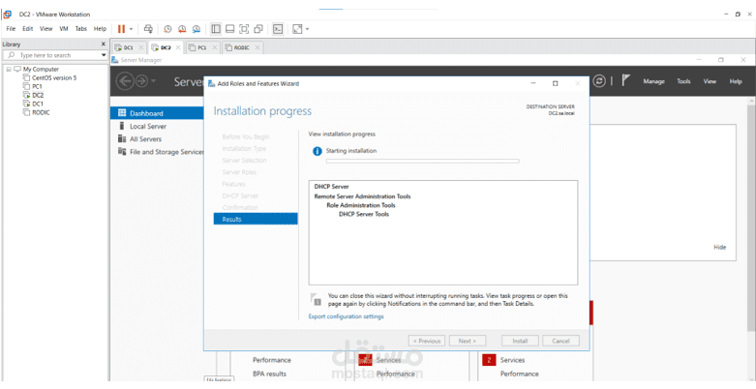Image resolution: width=756 pixels, height=389 pixels.
Task: Open Server Manager's View menu
Action: (710, 81)
